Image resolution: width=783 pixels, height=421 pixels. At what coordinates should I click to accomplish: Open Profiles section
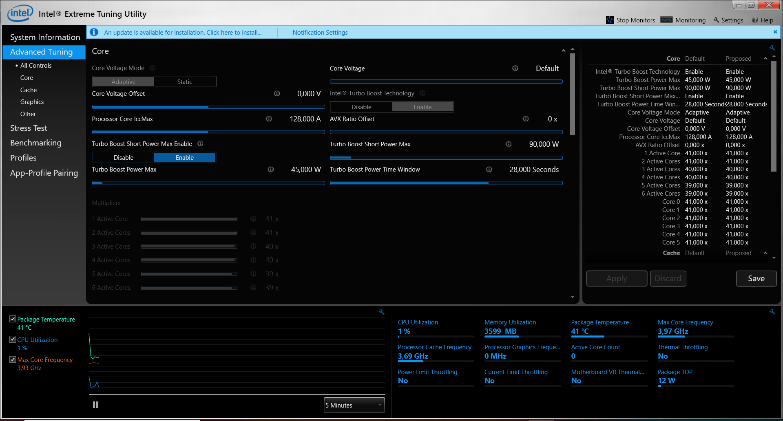click(23, 158)
